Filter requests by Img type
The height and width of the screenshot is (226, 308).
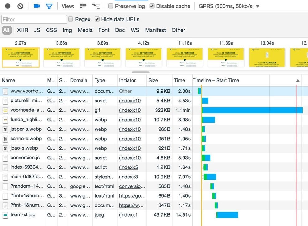coord(67,30)
